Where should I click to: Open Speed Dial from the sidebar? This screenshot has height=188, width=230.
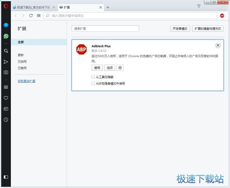[6, 87]
